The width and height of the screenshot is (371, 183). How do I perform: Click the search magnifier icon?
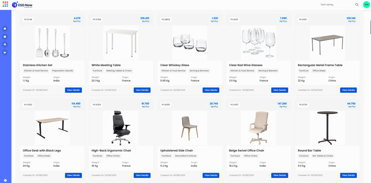tap(357, 4)
